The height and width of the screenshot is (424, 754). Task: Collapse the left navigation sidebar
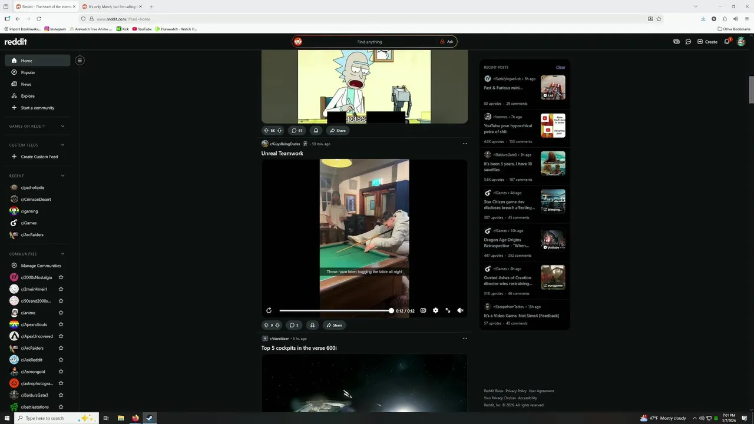[80, 60]
